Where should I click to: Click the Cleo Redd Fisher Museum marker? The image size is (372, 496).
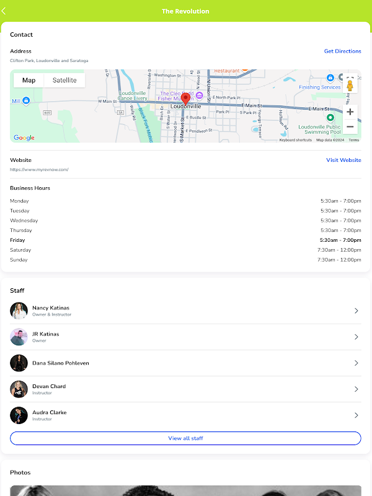click(199, 95)
